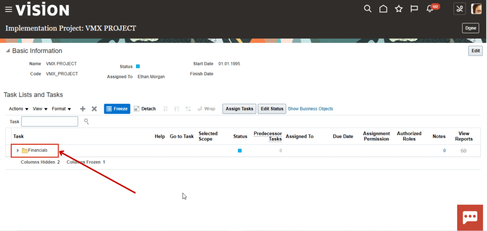Image resolution: width=487 pixels, height=231 pixels.
Task: Click the Assignment Permission column header
Action: point(377,136)
